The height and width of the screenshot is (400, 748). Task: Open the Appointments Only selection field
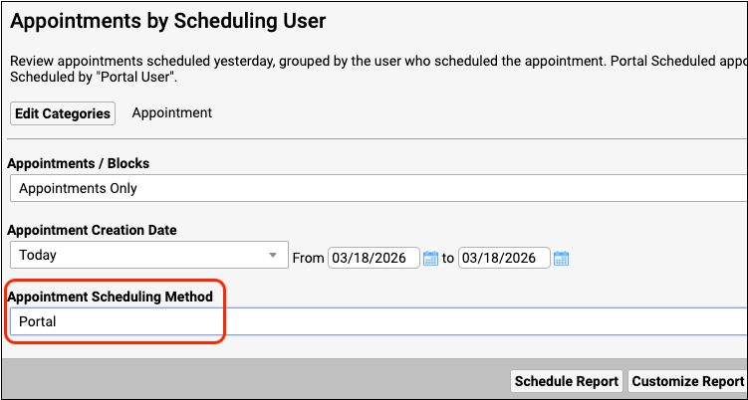[x=378, y=188]
